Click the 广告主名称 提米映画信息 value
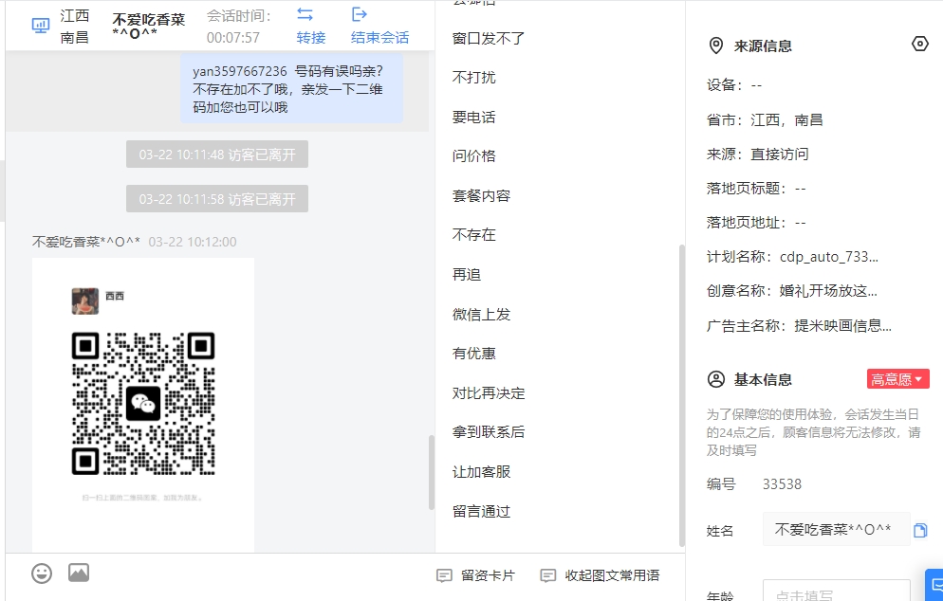 (x=842, y=326)
